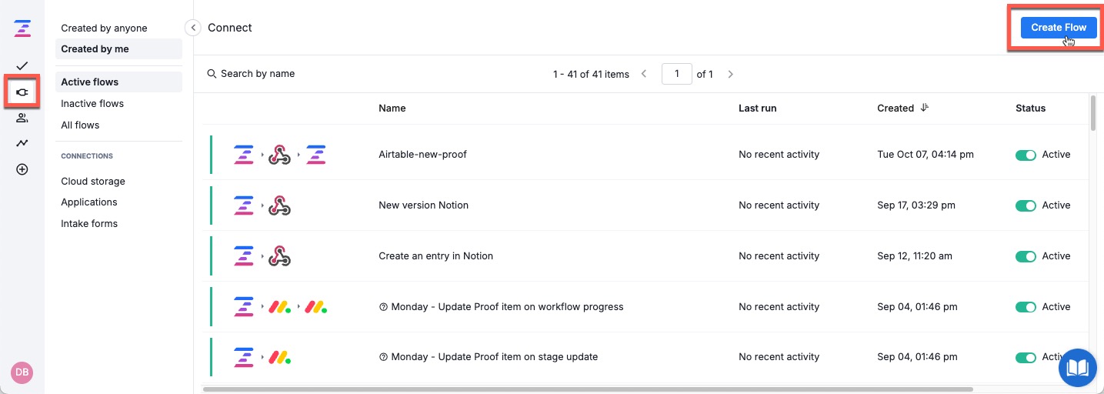Click the horizontal scrollbar at bottom

585,389
